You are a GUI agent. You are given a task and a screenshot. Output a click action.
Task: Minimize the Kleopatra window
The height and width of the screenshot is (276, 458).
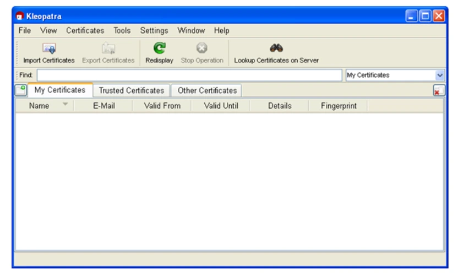[x=411, y=16]
